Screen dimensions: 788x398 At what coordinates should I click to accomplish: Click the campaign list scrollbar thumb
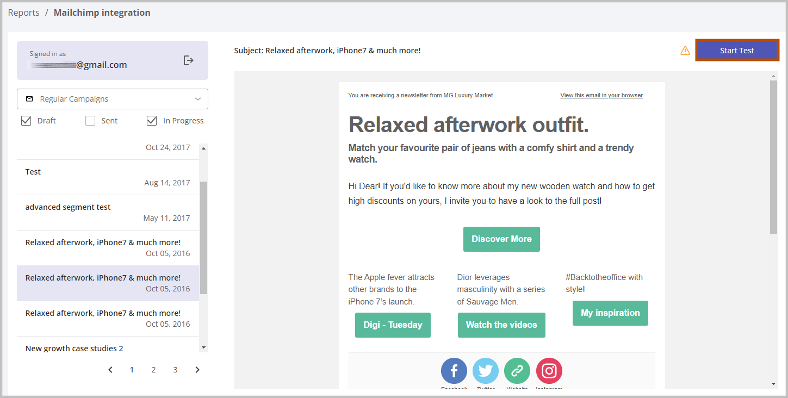[204, 238]
